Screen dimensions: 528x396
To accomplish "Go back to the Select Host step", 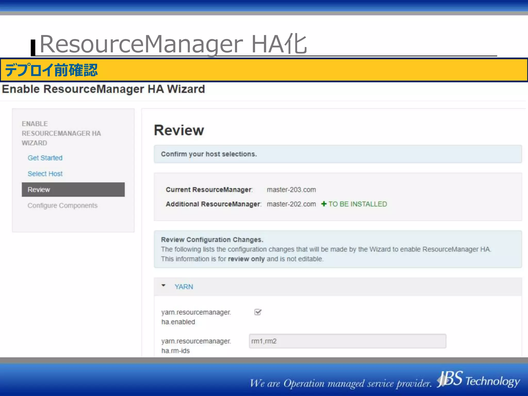I will (x=45, y=174).
